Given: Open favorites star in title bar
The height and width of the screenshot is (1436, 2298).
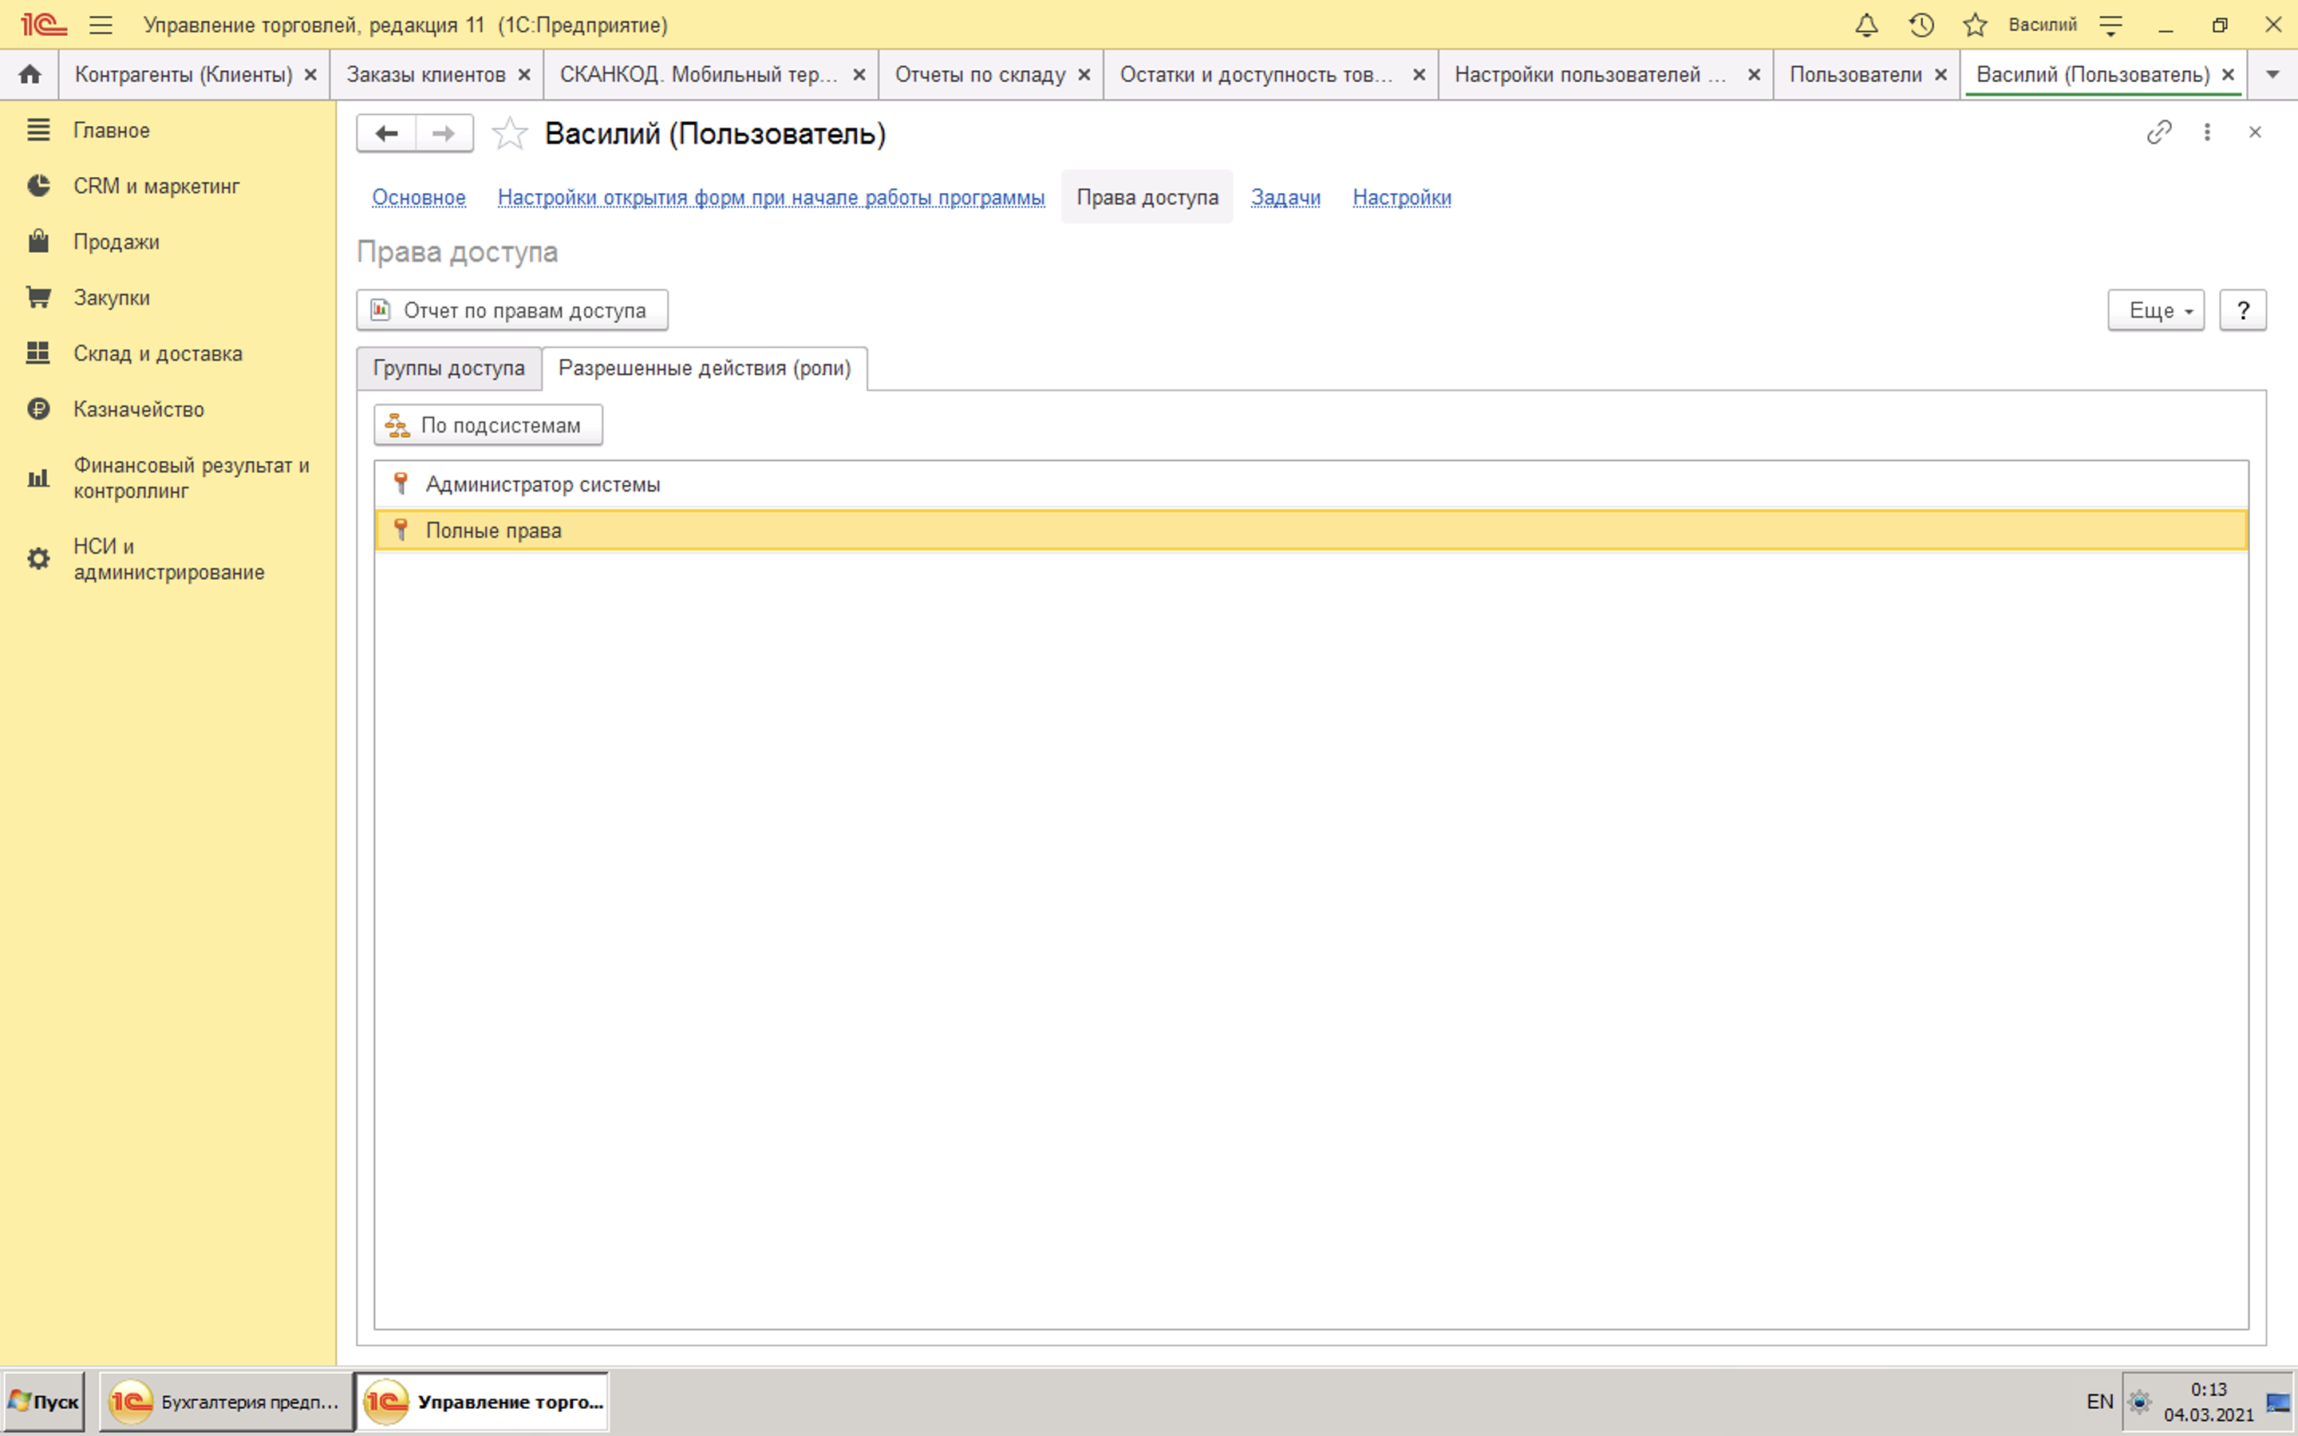Looking at the screenshot, I should point(1975,25).
